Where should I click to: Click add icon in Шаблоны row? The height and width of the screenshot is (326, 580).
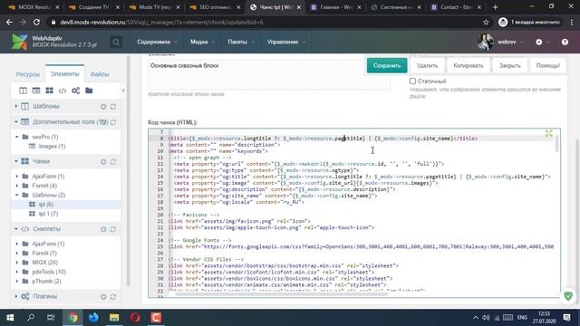[x=103, y=107]
